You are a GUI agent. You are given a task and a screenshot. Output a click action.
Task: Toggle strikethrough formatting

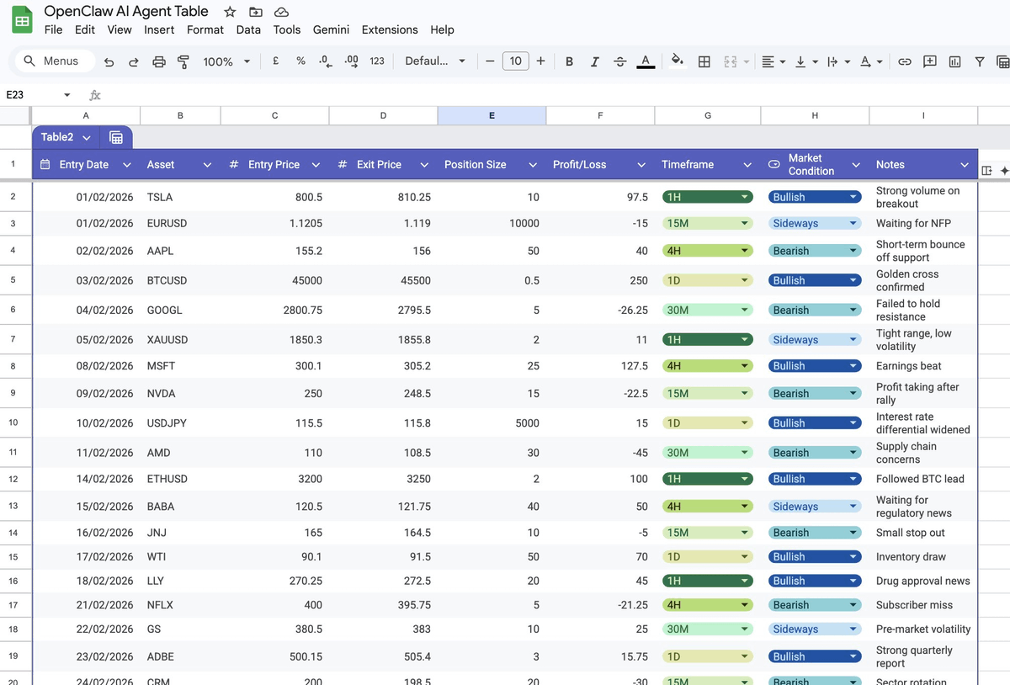[x=620, y=61]
